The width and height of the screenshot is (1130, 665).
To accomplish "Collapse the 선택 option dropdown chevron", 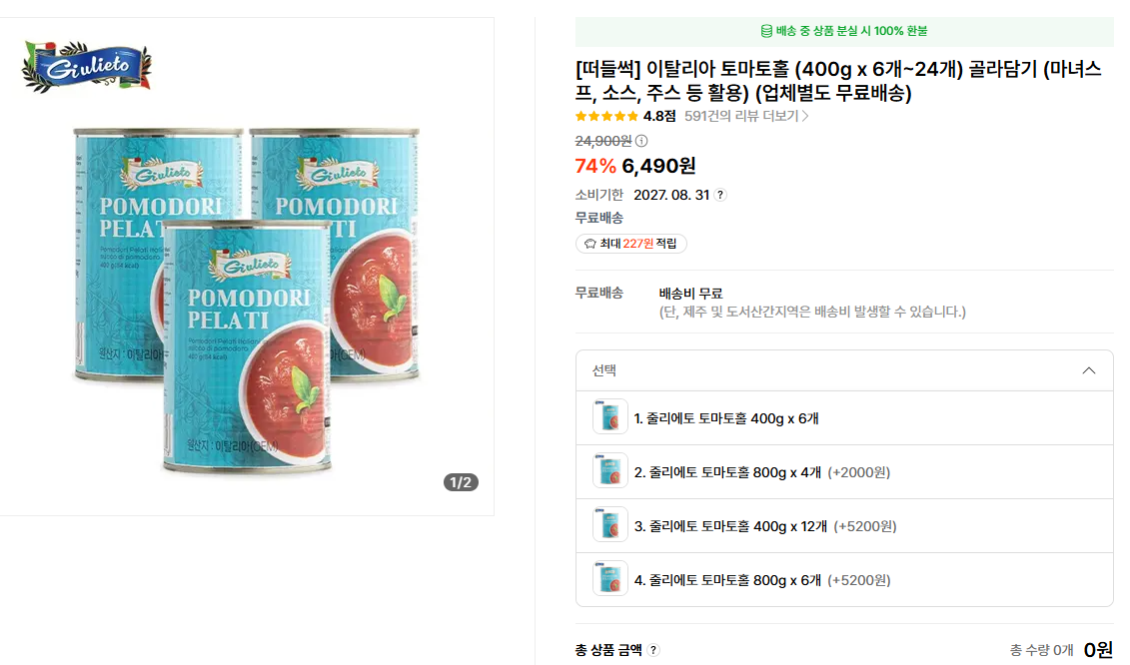I will [1089, 370].
